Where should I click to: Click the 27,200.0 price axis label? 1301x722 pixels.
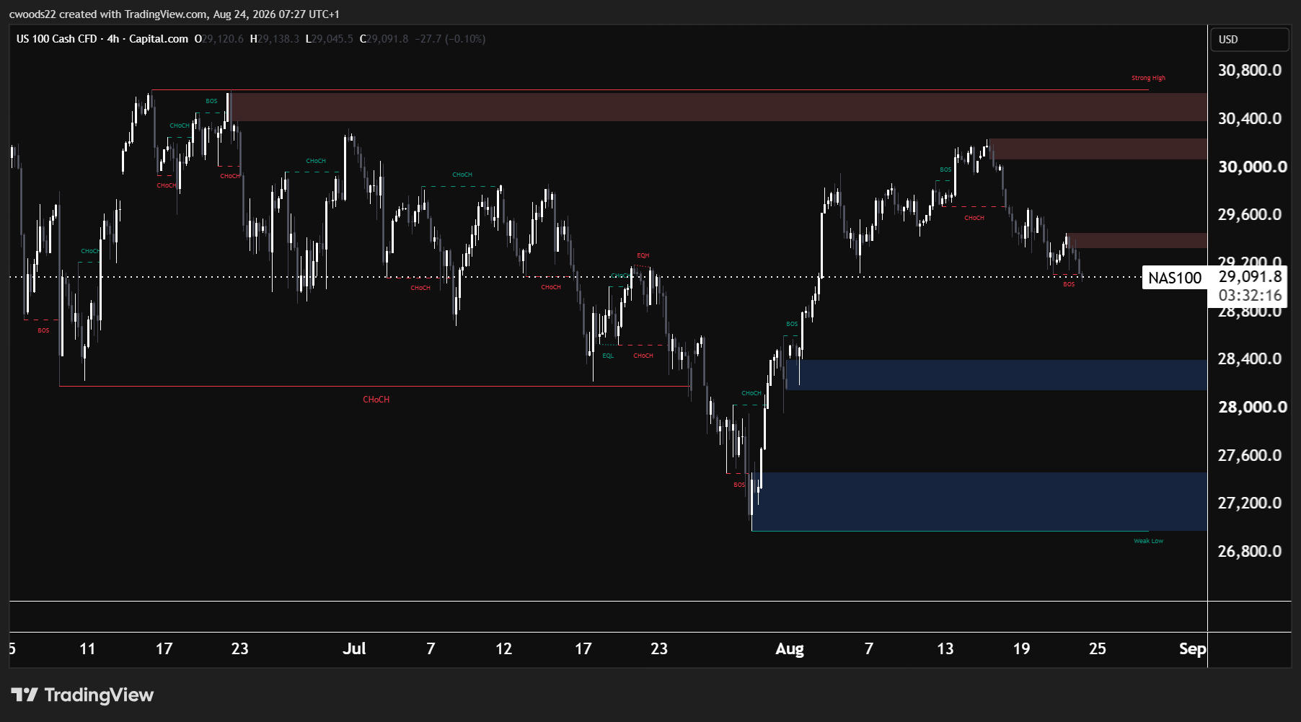pyautogui.click(x=1250, y=503)
